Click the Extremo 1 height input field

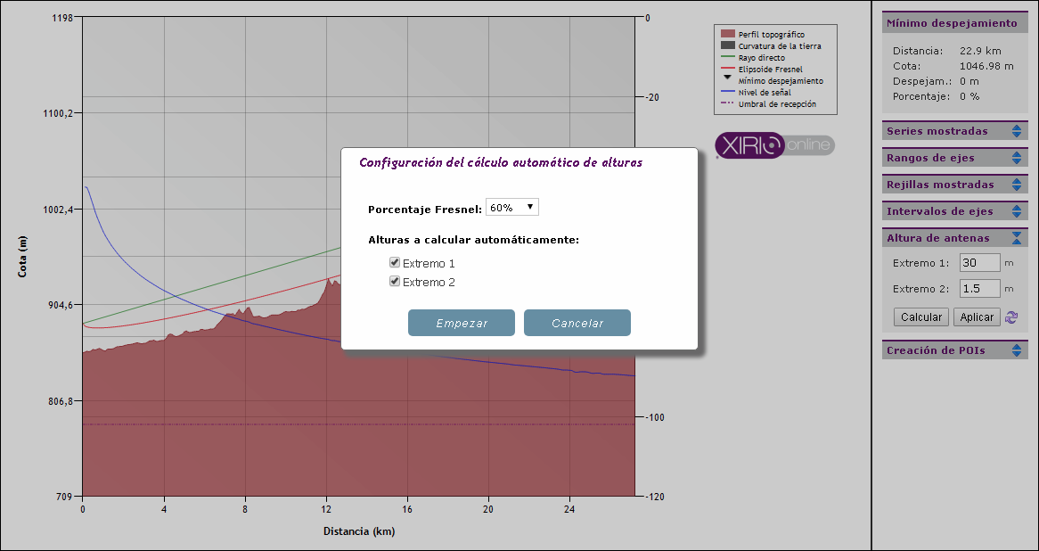(980, 263)
